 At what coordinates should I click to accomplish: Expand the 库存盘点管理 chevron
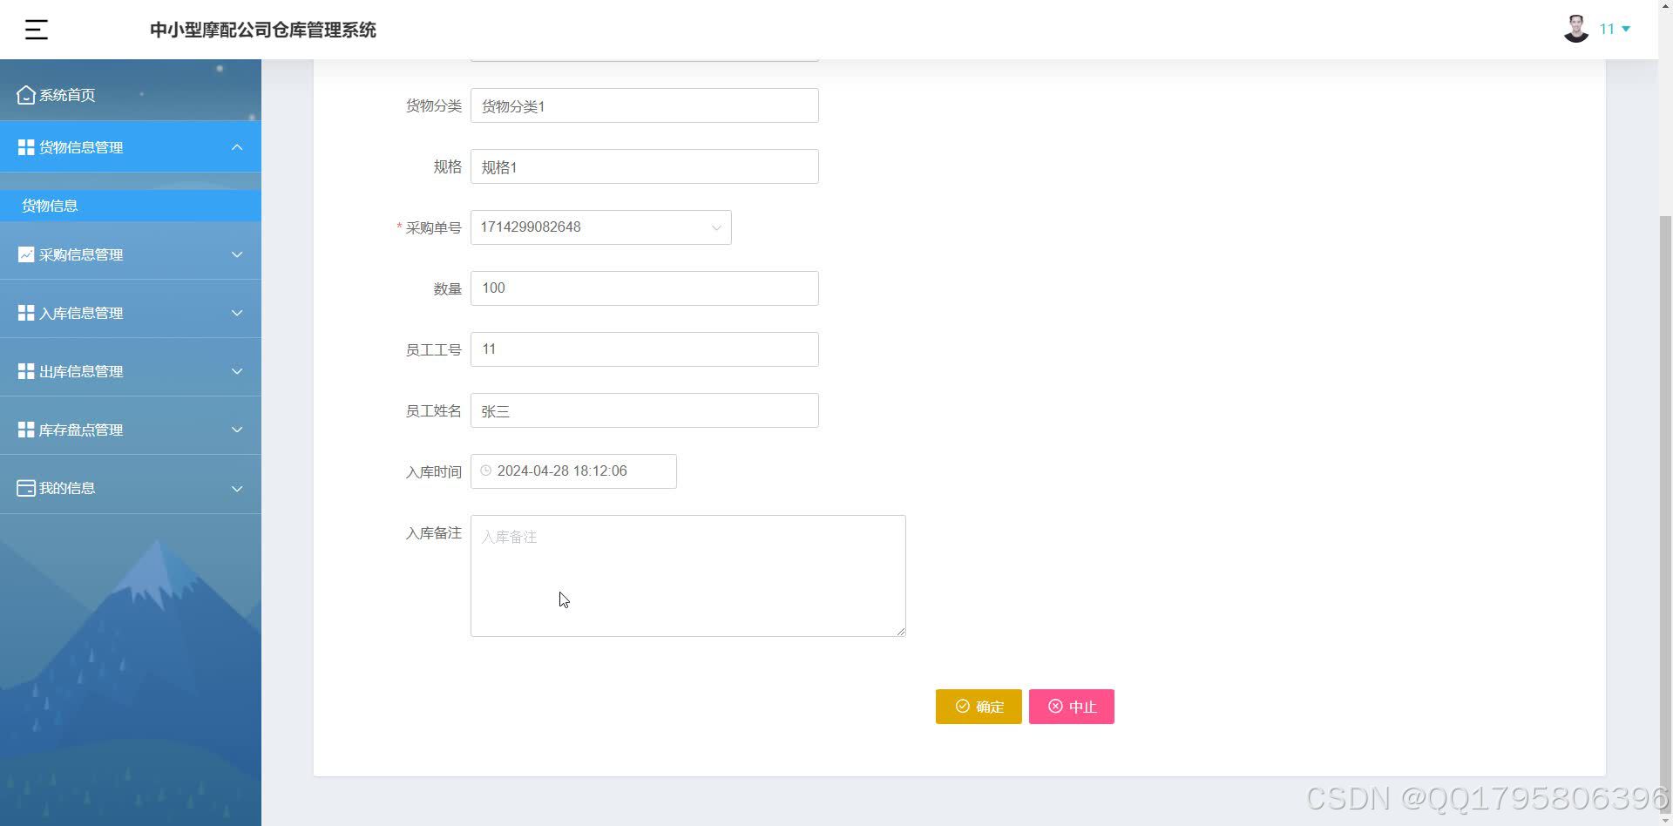click(237, 430)
